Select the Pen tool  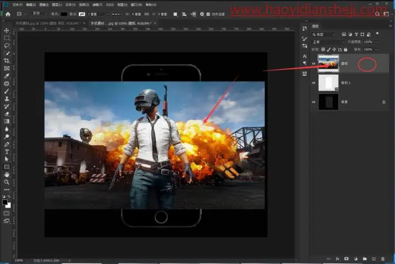(7, 145)
